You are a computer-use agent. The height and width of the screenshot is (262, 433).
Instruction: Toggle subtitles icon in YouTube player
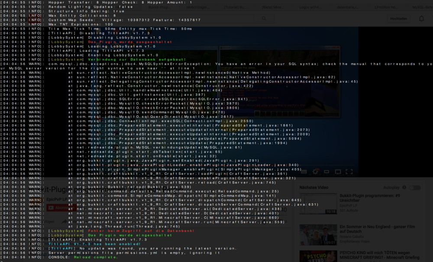[304, 172]
